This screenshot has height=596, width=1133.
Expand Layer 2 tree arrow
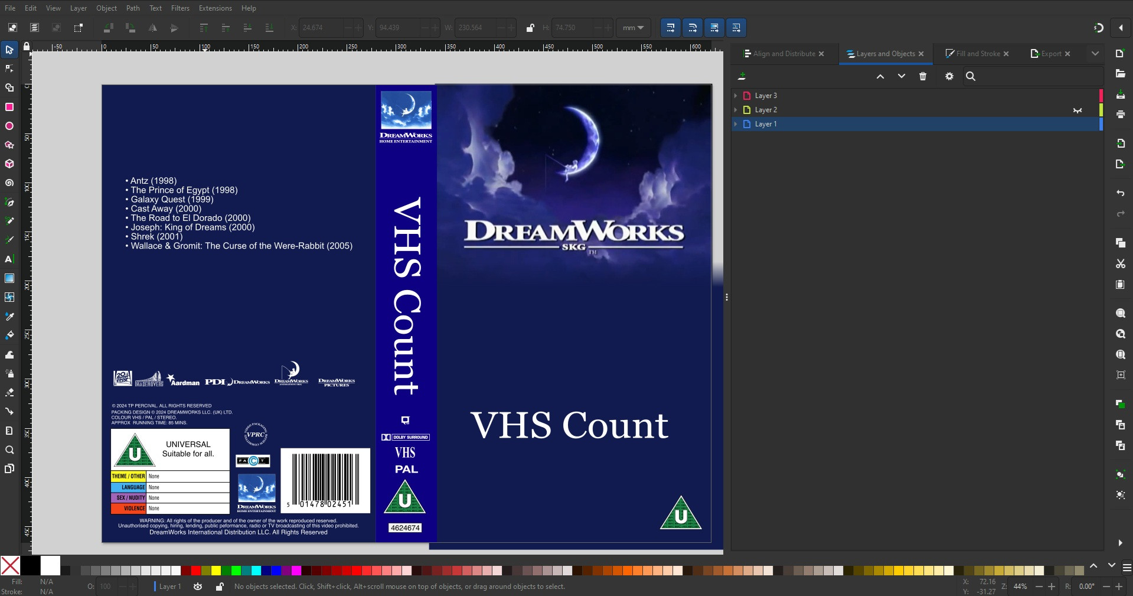(736, 110)
